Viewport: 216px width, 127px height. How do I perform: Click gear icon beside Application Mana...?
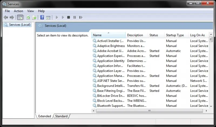[x=94, y=76]
